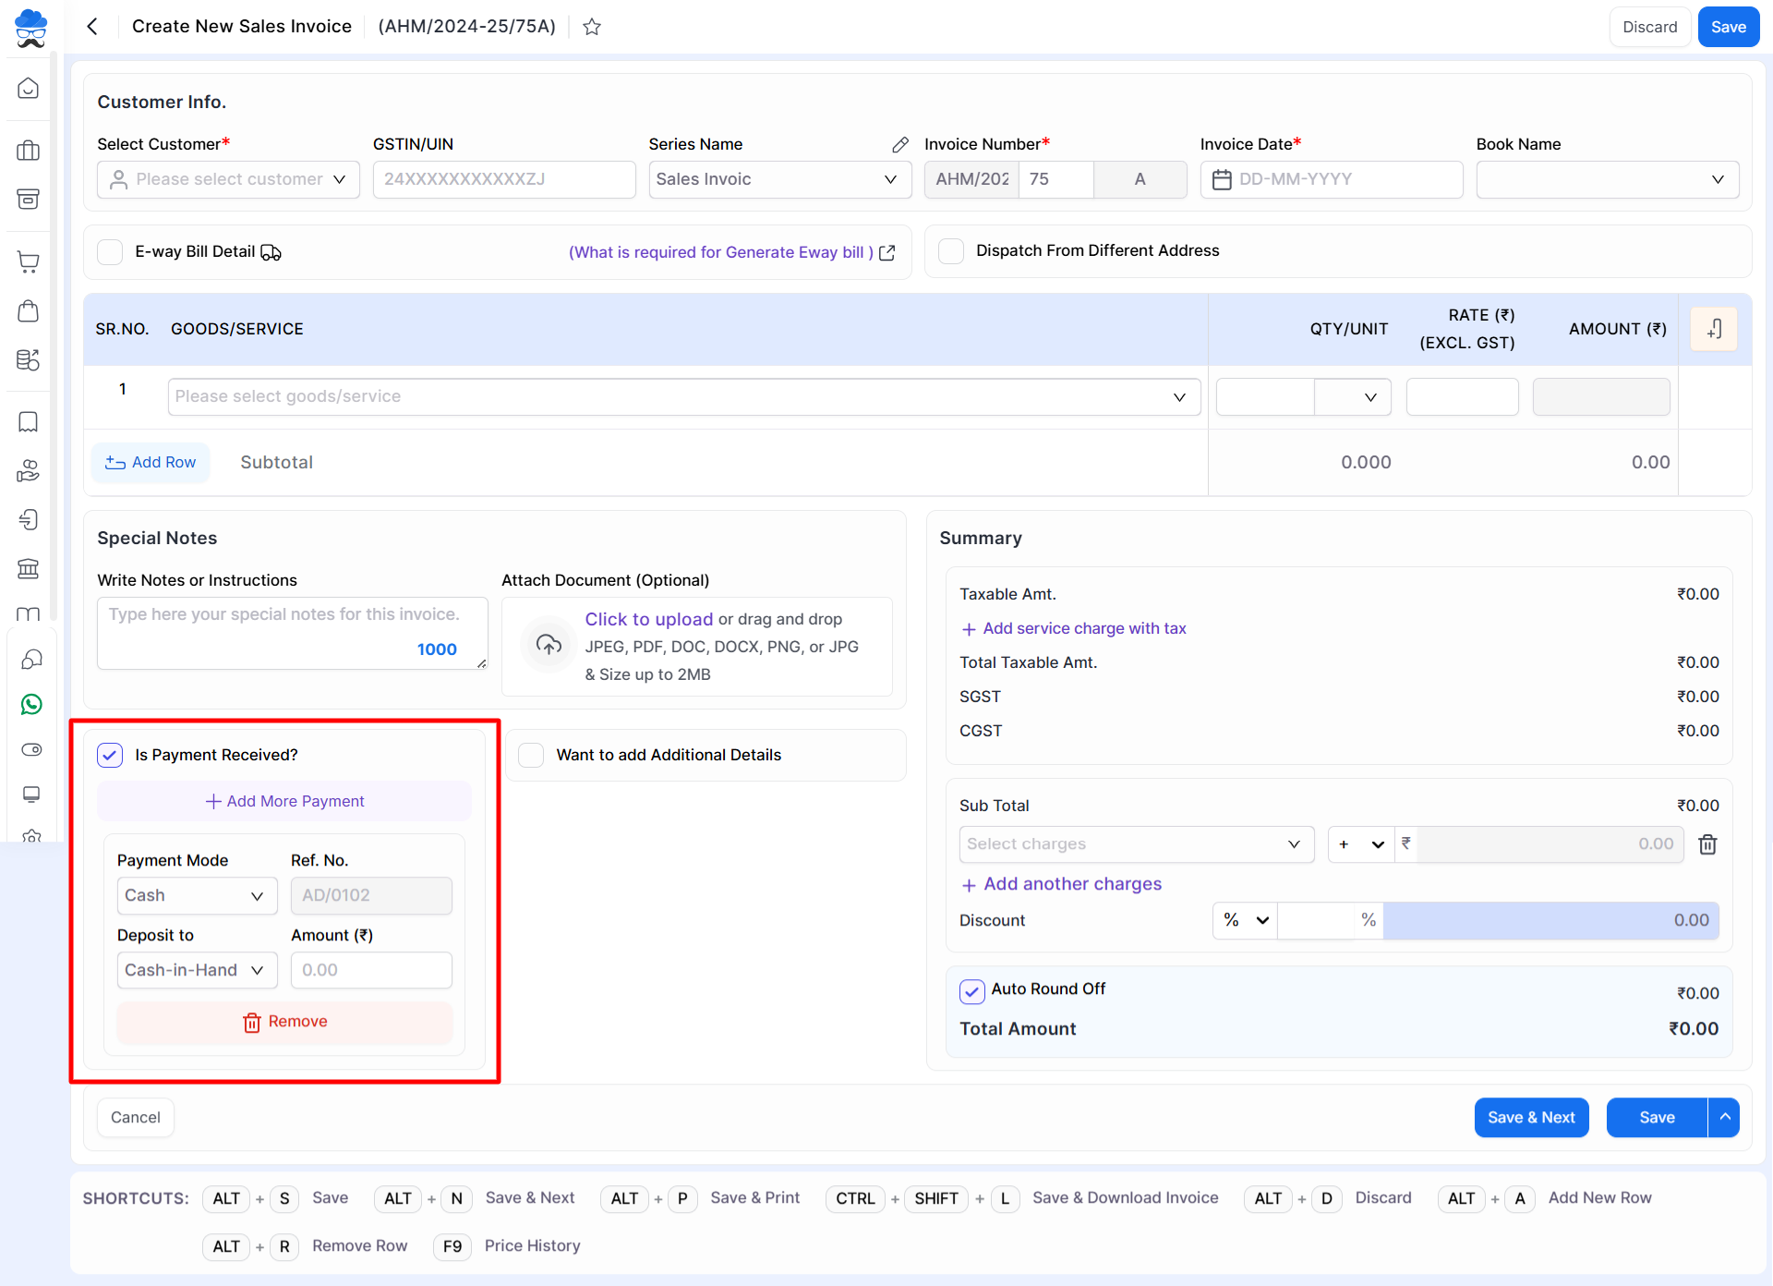Edit the Series Name with the pencil icon
Screen dimensions: 1773x1286
[x=900, y=145]
